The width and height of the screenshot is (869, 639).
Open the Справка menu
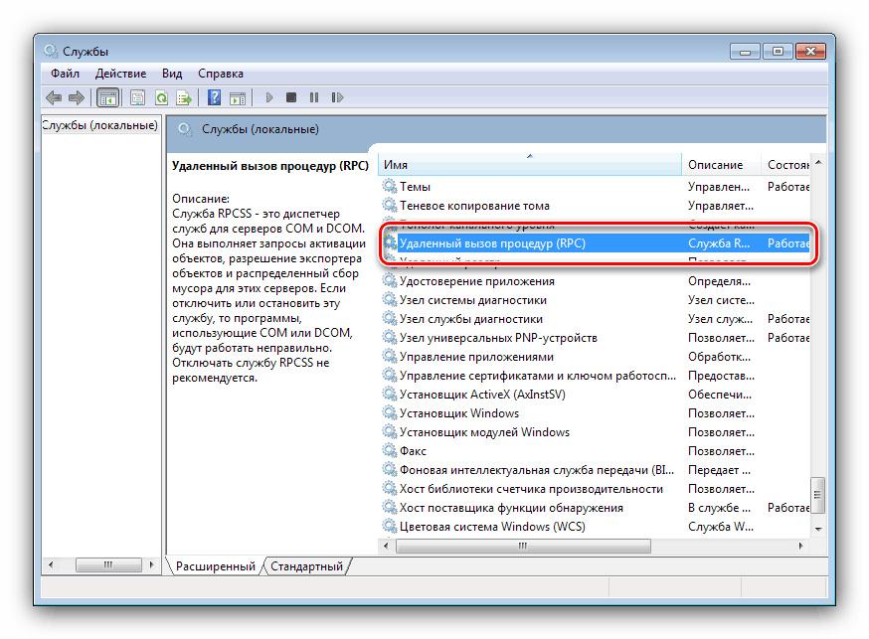point(221,74)
